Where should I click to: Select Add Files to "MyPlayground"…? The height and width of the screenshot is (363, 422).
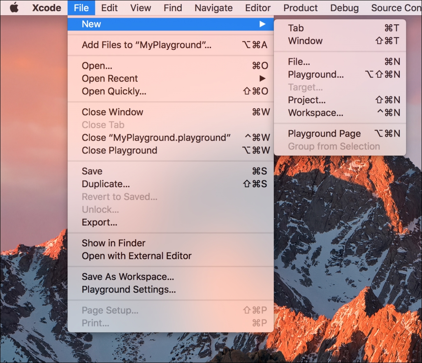pyautogui.click(x=171, y=45)
